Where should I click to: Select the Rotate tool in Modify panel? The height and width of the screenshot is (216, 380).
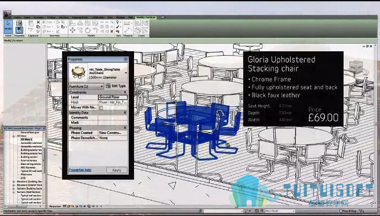pos(88,30)
